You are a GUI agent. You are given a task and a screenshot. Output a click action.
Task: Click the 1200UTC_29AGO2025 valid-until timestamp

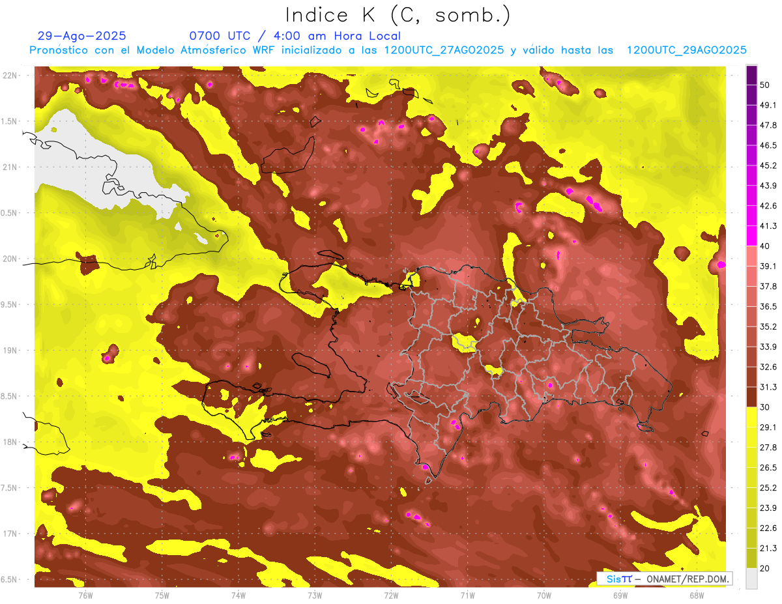tap(686, 50)
